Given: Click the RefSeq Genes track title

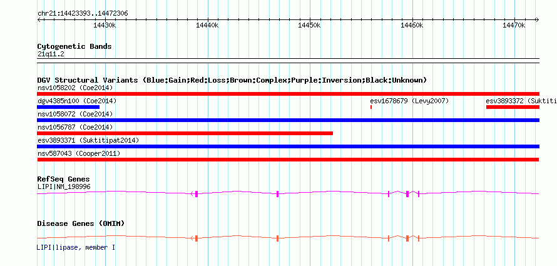Looking at the screenshot, I should click(x=64, y=179).
